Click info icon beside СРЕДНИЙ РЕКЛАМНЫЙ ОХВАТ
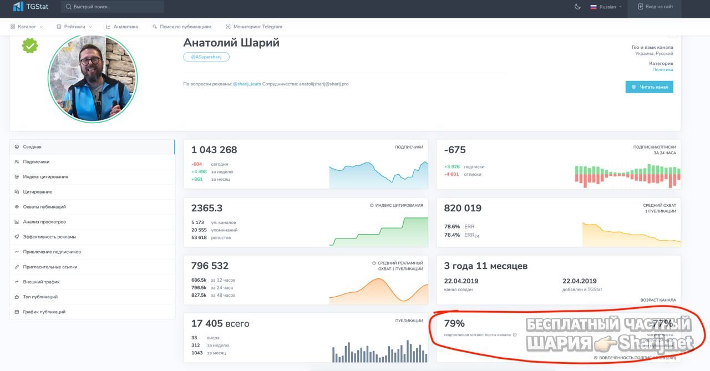Screen dimensions: 710x371 pyautogui.click(x=374, y=263)
